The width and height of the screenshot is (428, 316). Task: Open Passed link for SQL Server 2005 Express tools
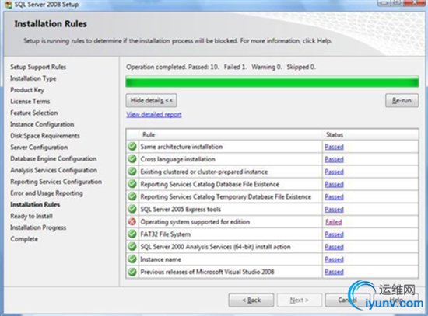pyautogui.click(x=334, y=210)
